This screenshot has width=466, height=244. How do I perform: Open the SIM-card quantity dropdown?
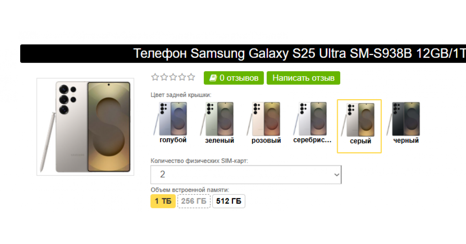click(246, 175)
